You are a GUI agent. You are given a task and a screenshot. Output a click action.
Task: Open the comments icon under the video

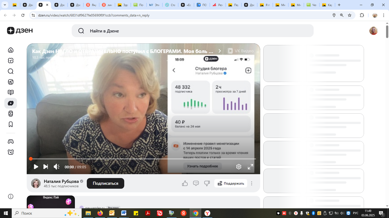click(196, 183)
